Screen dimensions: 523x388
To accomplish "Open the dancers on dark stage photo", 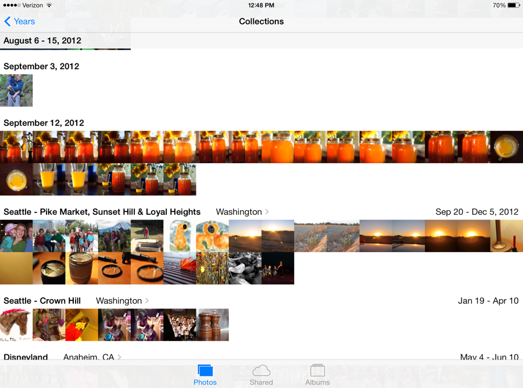I will [x=278, y=268].
